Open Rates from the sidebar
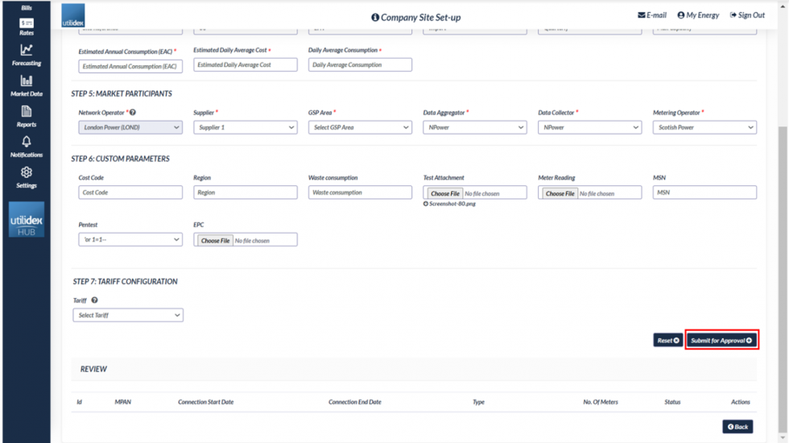This screenshot has width=789, height=443. (x=27, y=27)
